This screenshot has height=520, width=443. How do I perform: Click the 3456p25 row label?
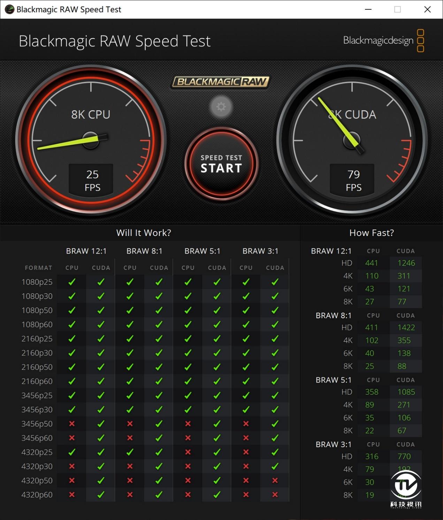coord(37,396)
